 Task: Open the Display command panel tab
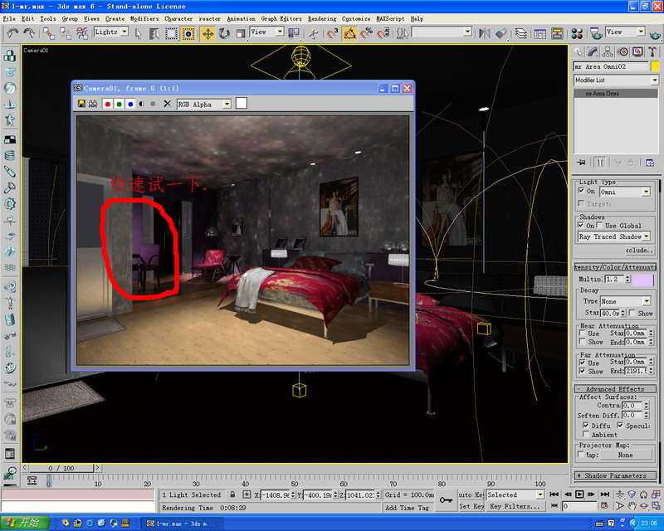click(637, 52)
